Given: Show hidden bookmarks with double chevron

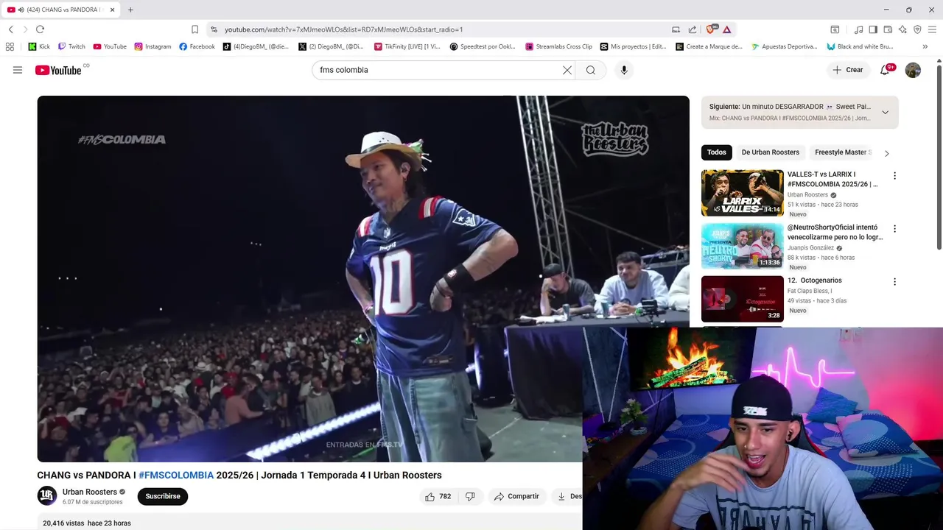Looking at the screenshot, I should pyautogui.click(x=925, y=46).
